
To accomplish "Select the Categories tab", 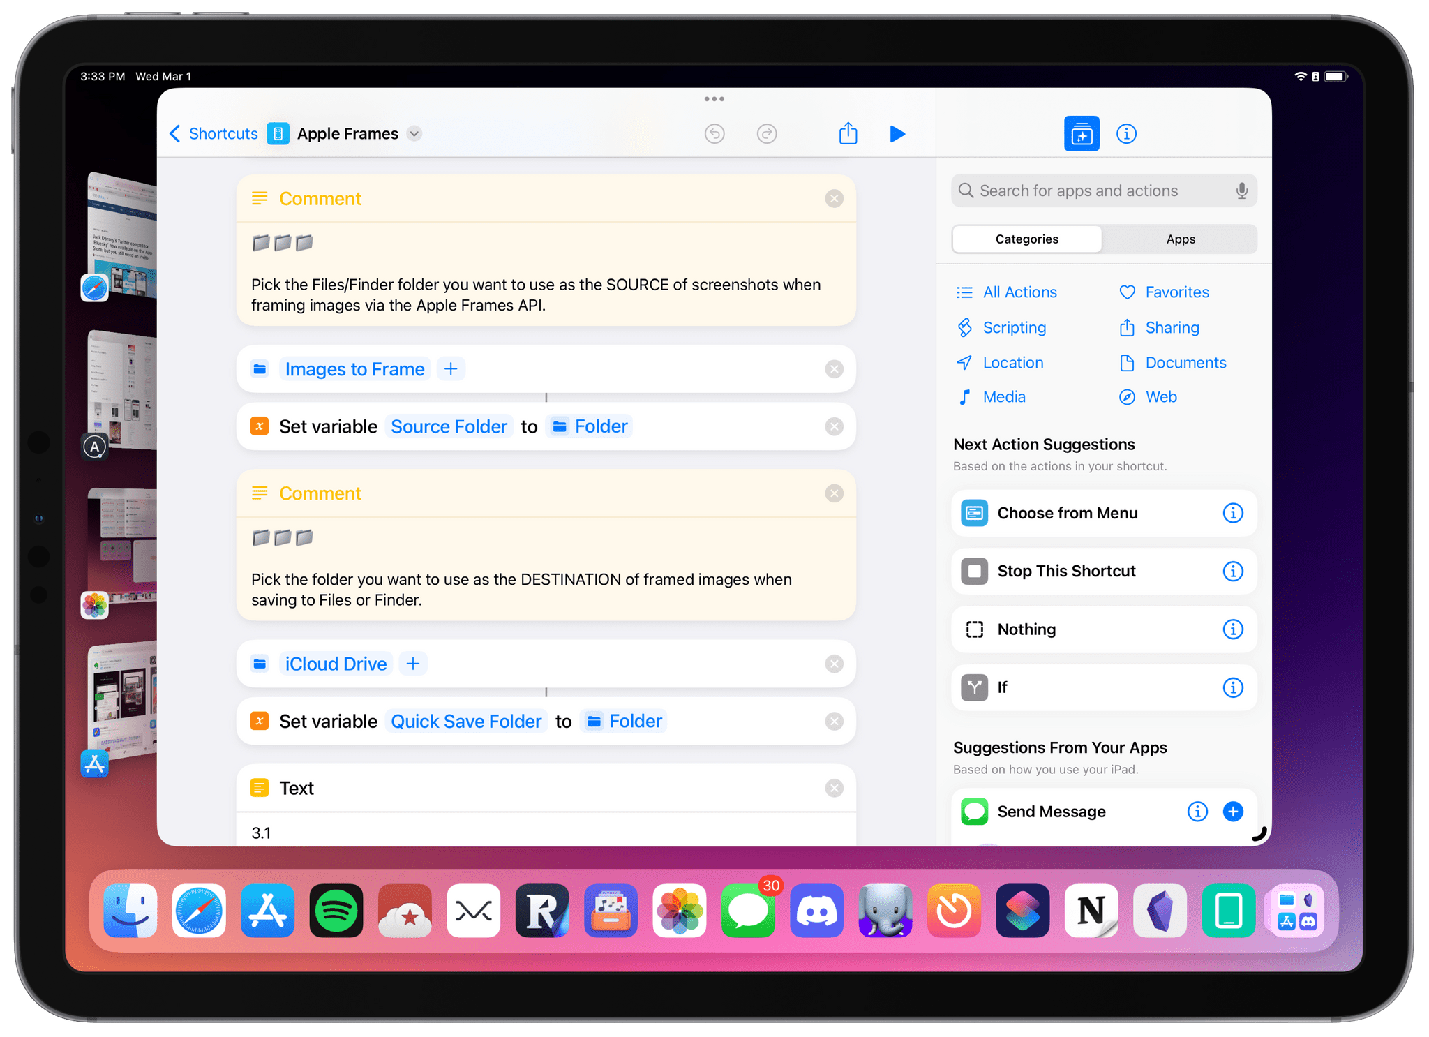I will tap(1026, 239).
